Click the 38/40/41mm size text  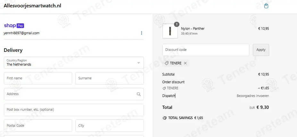(189, 34)
